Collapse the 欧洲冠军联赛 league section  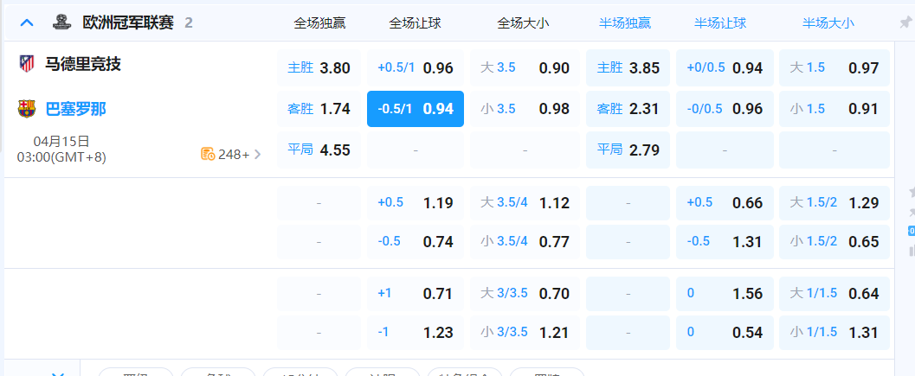(27, 23)
